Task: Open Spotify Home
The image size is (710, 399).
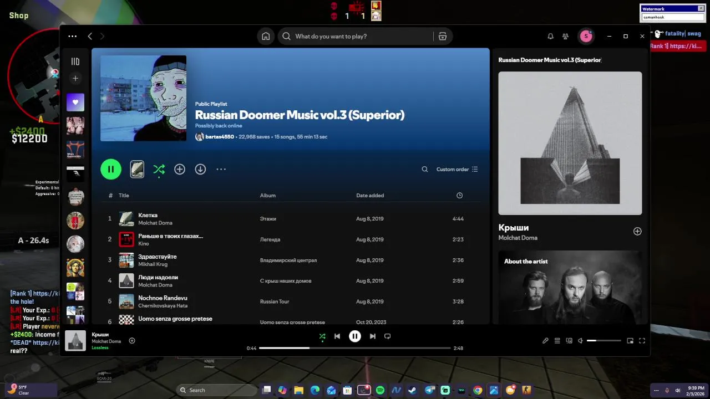Action: [266, 36]
